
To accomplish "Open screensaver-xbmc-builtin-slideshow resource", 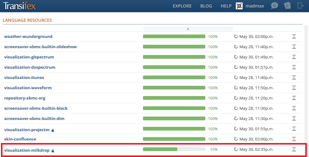I will click(x=40, y=47).
